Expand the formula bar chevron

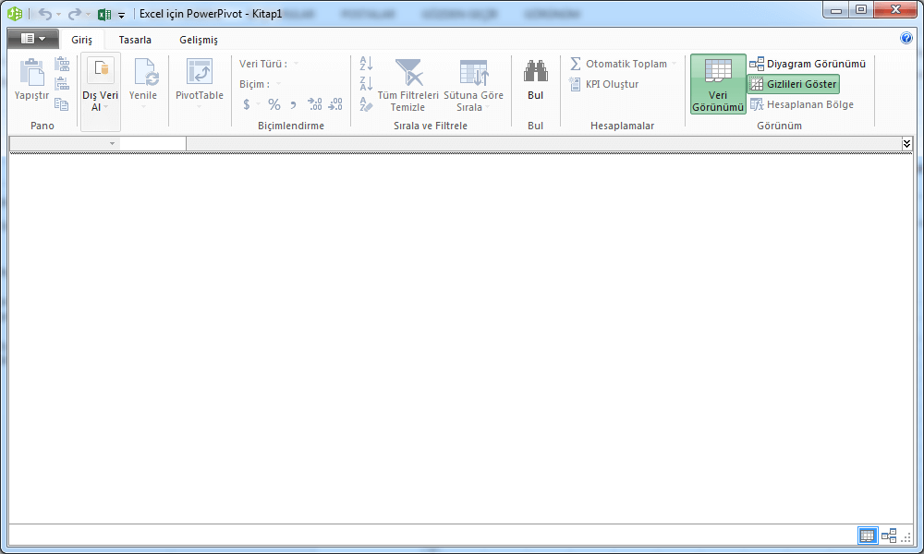coord(907,144)
